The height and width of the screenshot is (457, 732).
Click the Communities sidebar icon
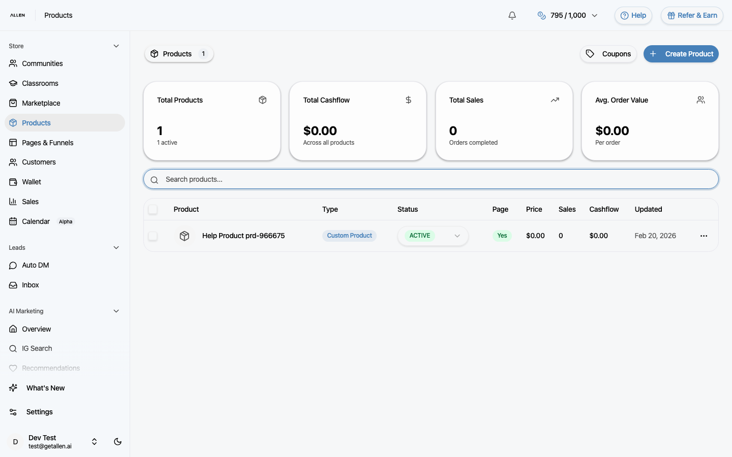coord(13,63)
